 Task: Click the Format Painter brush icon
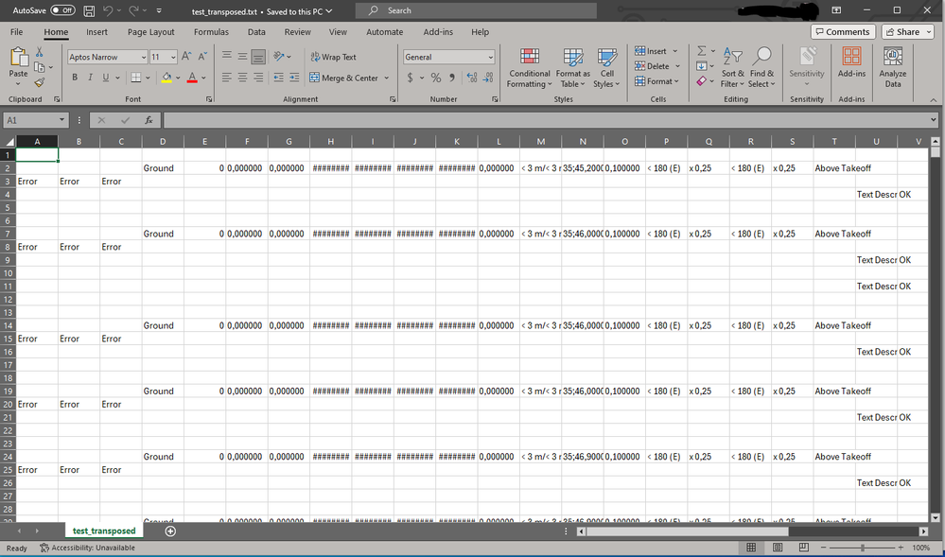39,83
